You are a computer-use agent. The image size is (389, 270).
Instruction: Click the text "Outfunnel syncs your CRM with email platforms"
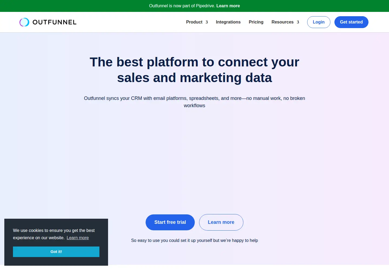point(136,98)
